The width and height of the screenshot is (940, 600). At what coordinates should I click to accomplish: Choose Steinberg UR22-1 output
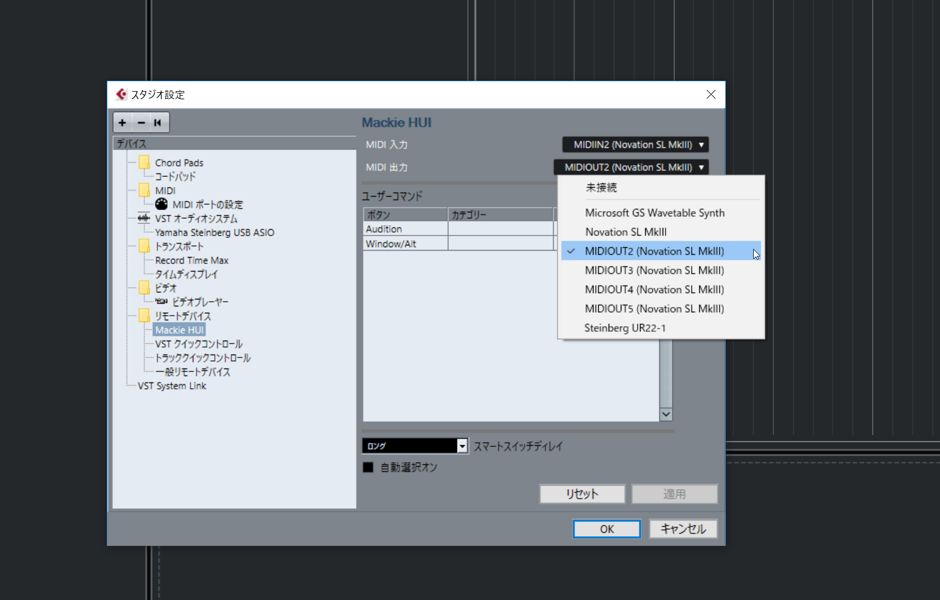click(x=661, y=328)
